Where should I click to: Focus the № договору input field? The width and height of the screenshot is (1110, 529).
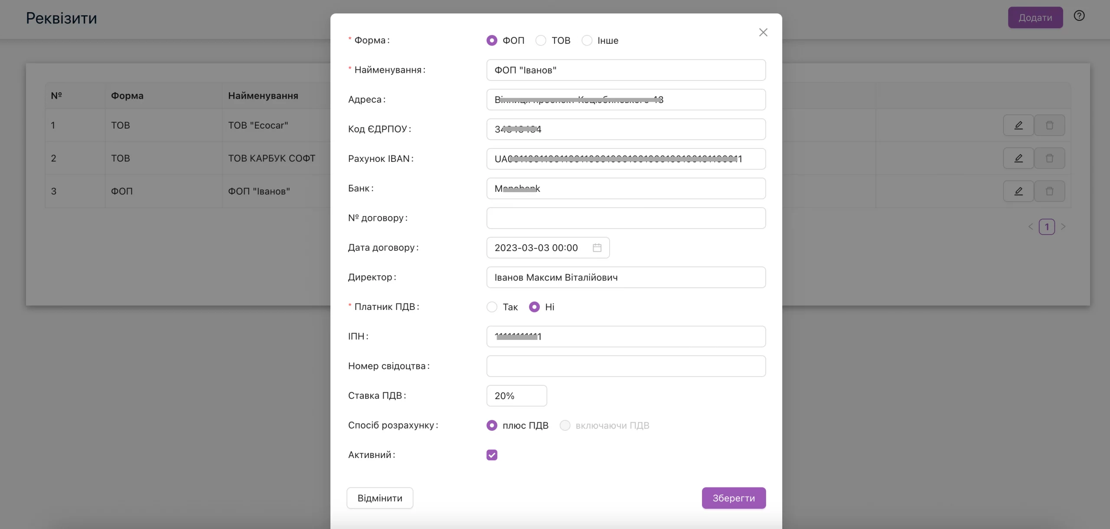(626, 218)
